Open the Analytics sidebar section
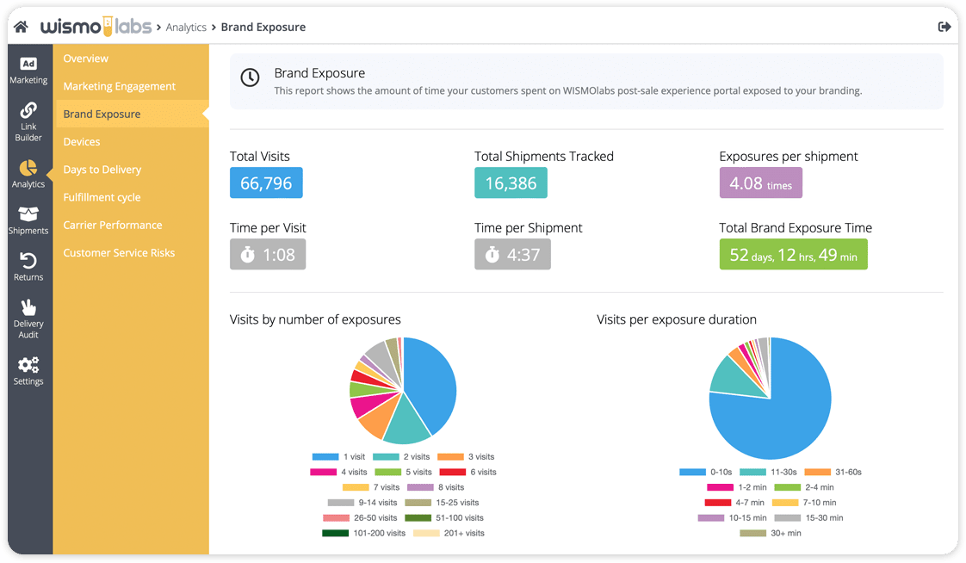This screenshot has height=563, width=966. tap(28, 174)
